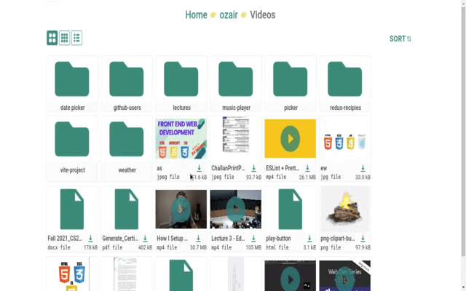
Task: Play the How I Setup video
Action: 181,210
